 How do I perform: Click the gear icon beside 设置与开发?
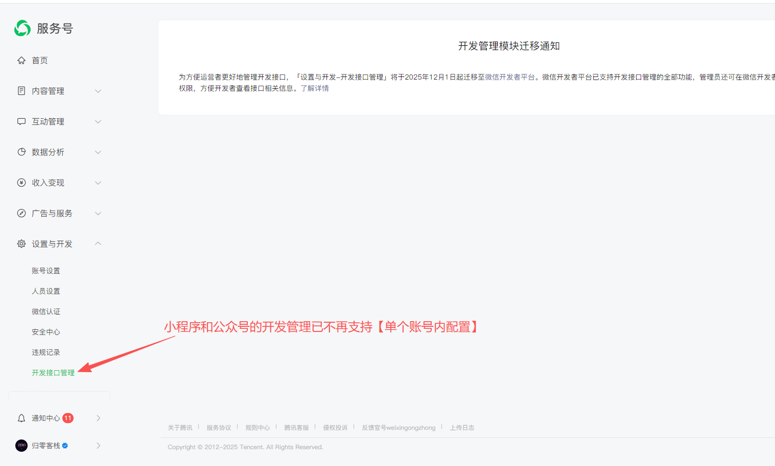click(21, 244)
